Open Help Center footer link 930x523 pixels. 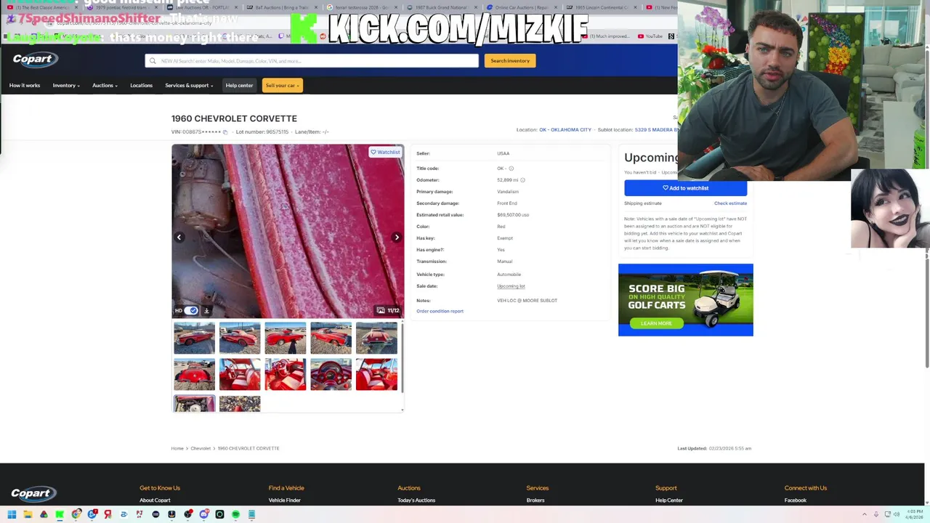(x=669, y=500)
